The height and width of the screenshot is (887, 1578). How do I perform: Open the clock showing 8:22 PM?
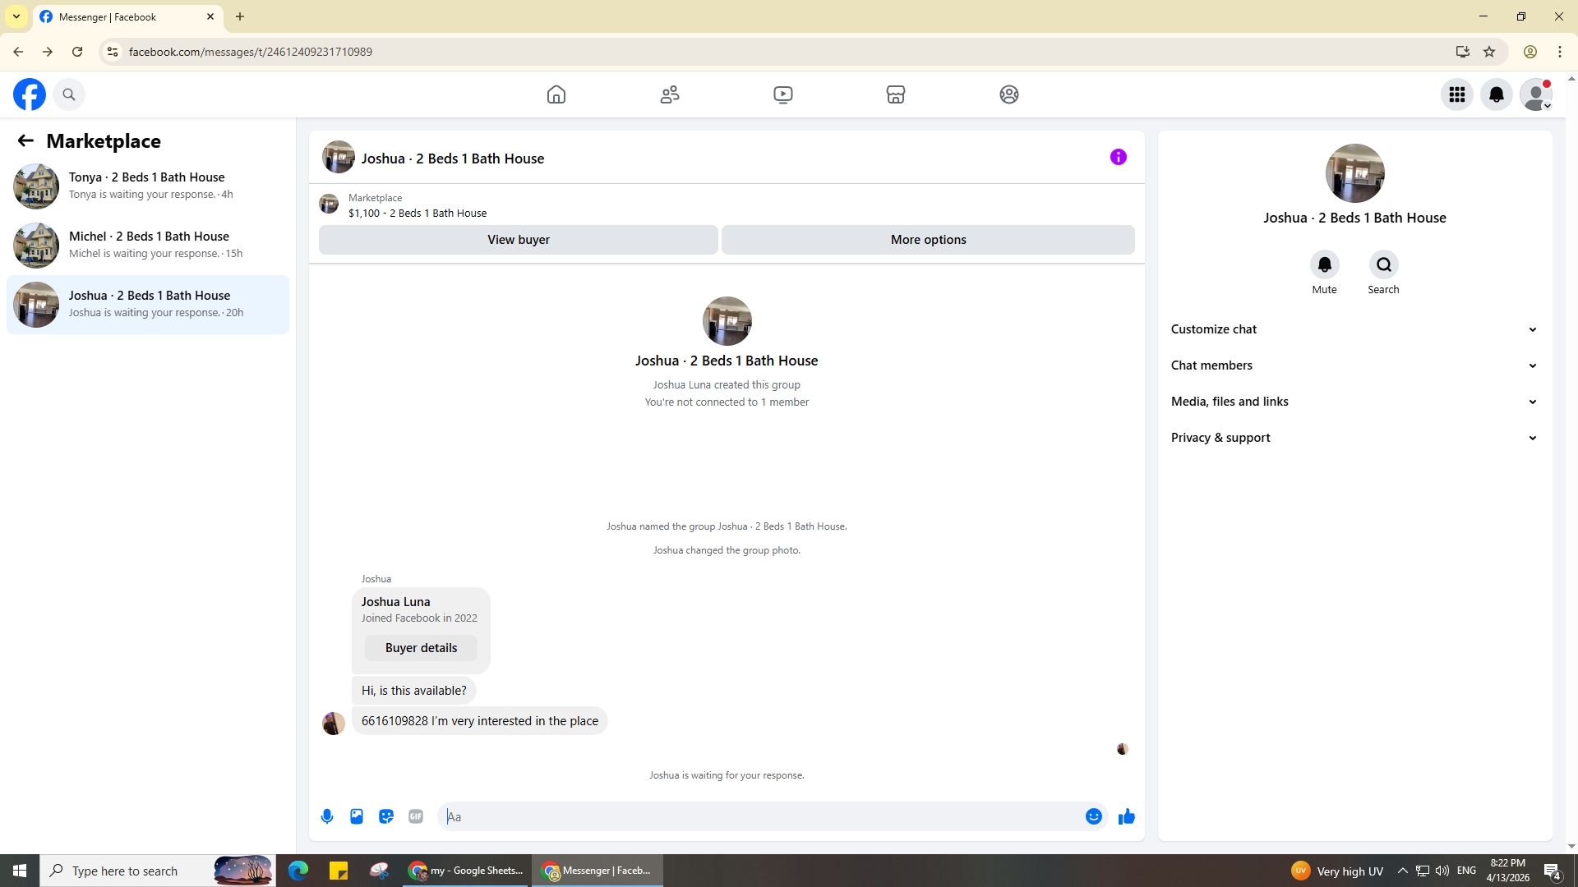[x=1508, y=871]
